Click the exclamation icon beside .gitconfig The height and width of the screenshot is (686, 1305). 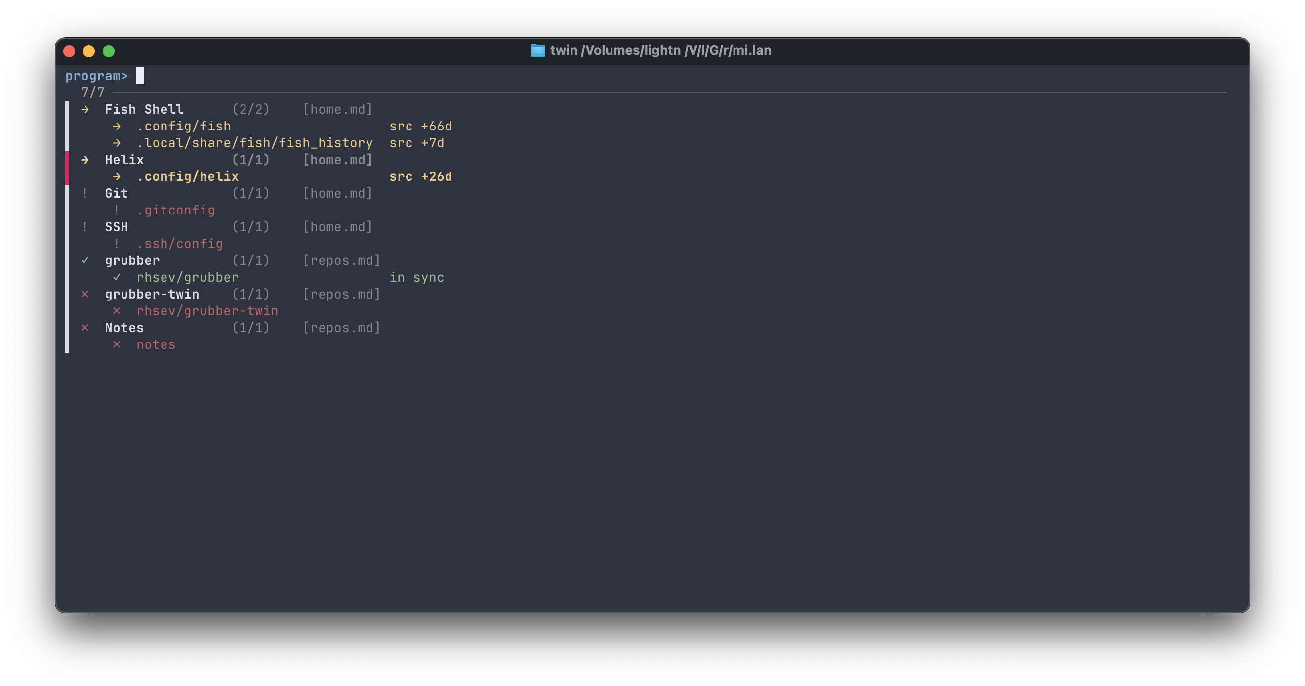[x=117, y=210]
